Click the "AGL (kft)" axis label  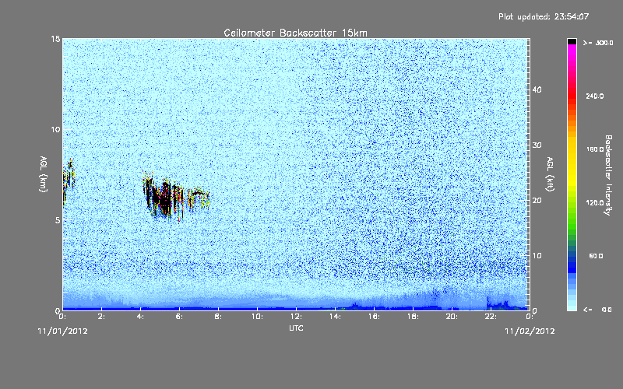pyautogui.click(x=550, y=174)
